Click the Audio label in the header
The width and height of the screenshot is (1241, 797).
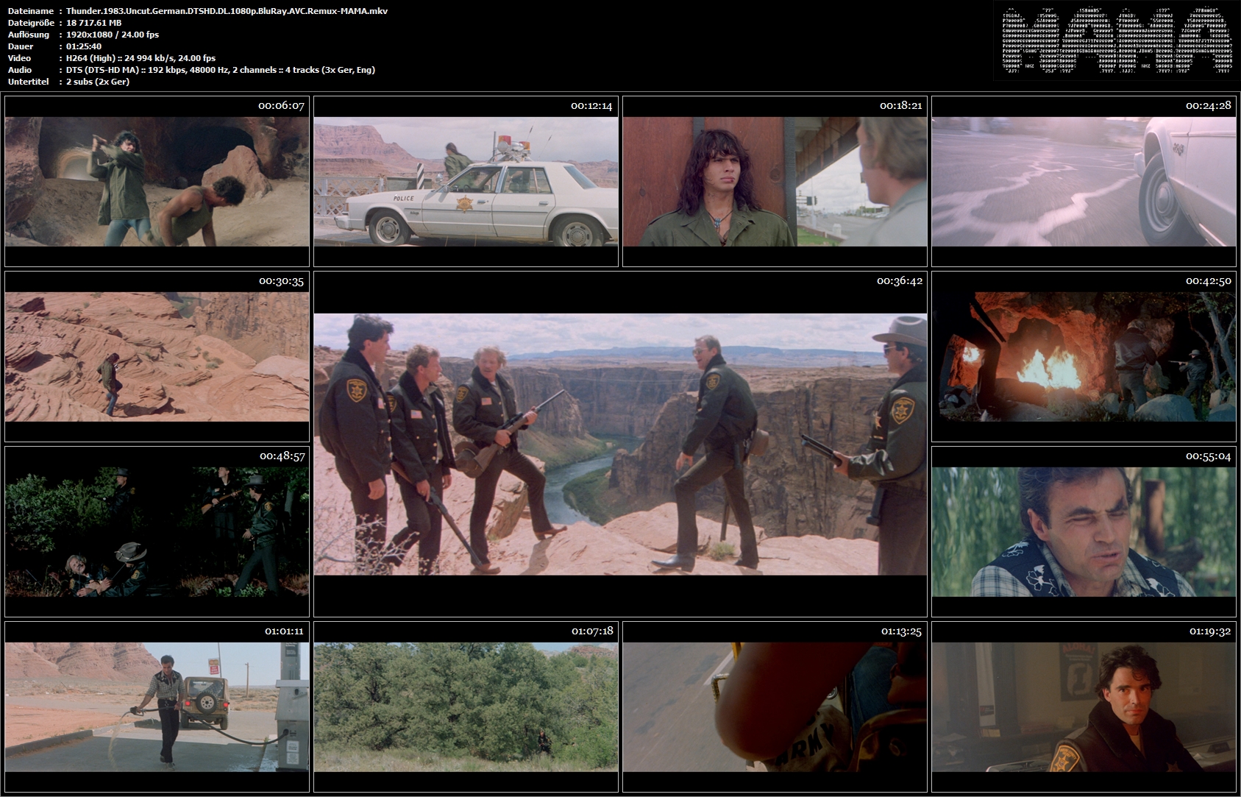point(20,70)
